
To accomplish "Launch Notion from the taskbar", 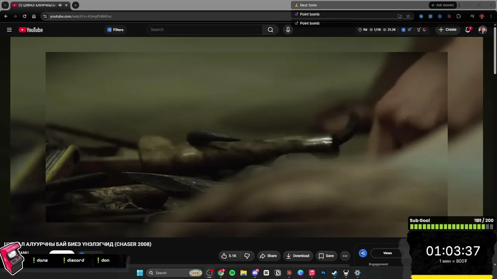I will (x=278, y=273).
